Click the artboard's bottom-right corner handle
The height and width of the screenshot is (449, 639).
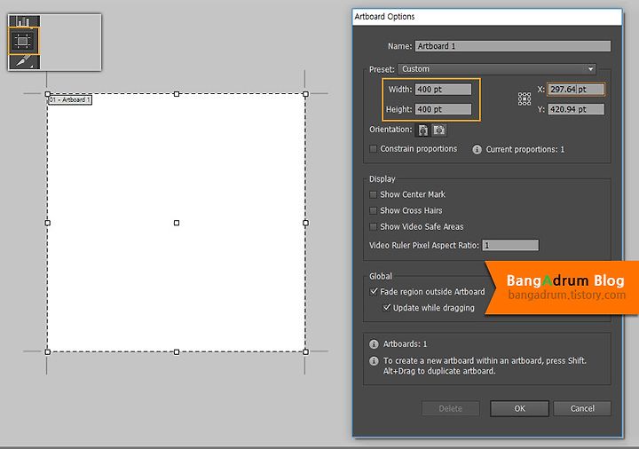coord(305,352)
